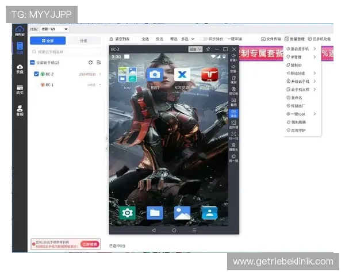Screen dimensions: 345x276
Task: Uncheck the BC-2 cloud phone checkbox
Action: (36, 74)
